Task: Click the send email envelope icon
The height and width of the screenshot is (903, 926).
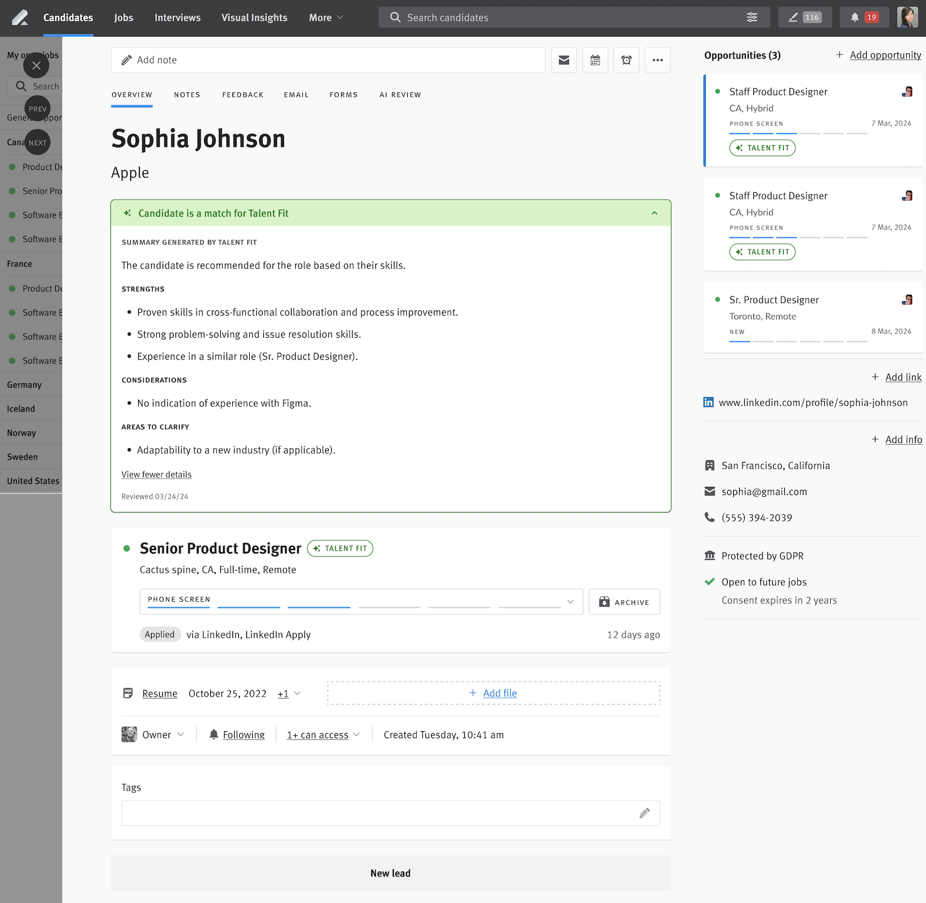Action: click(564, 60)
